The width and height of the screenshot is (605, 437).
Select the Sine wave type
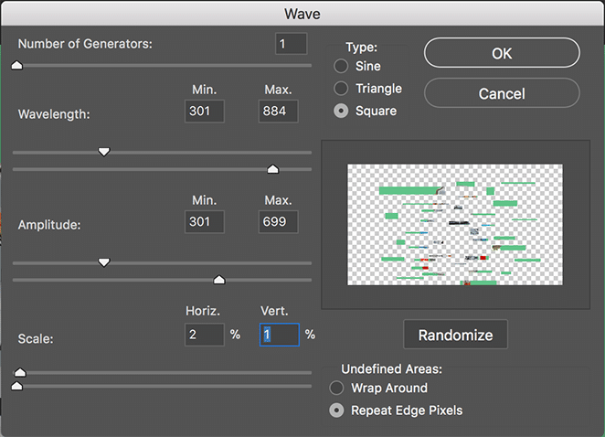(341, 66)
